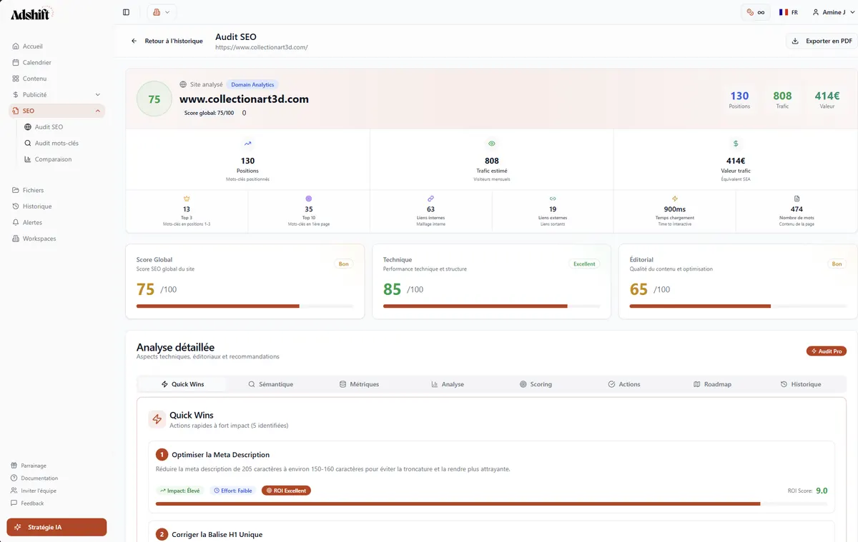Screen dimensions: 858x542
Task: Click the eye icon above Trafic estimé
Action: coord(491,144)
